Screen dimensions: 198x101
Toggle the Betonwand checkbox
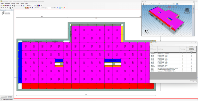tap(2, 12)
